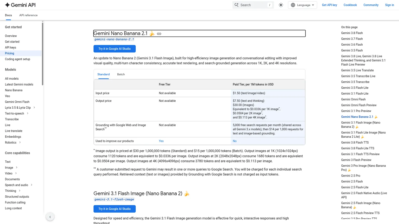This screenshot has width=399, height=224.
Task: Expand the Text-to-speech sidebar section
Action: click(x=28, y=113)
